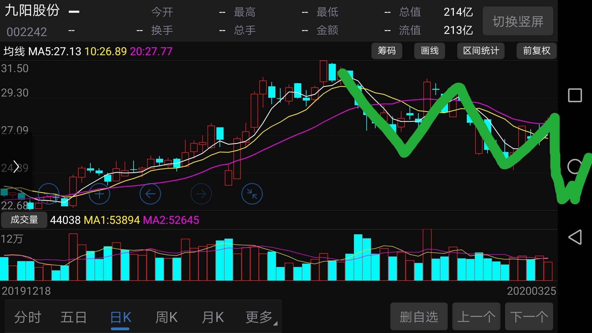Viewport: 592px width, 333px height.
Task: Open the 筹码 chip distribution view
Action: pos(387,51)
